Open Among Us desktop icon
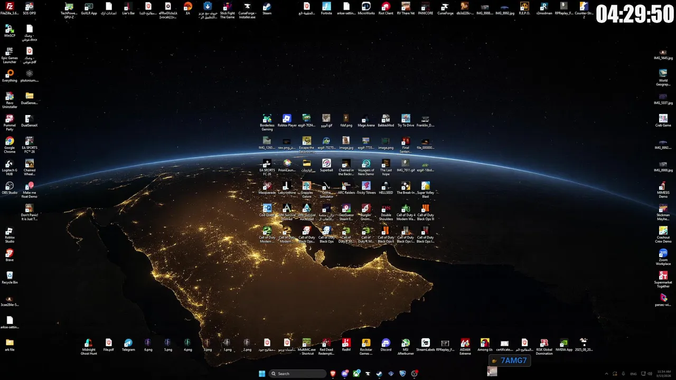 [x=485, y=345]
